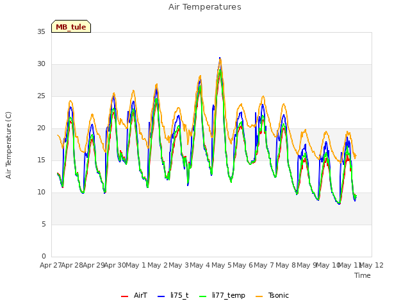
Task: Click the May 3 date label
Action: [x=179, y=265]
